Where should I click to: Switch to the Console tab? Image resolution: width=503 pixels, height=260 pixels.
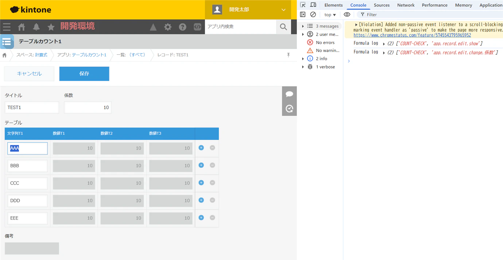tap(358, 5)
